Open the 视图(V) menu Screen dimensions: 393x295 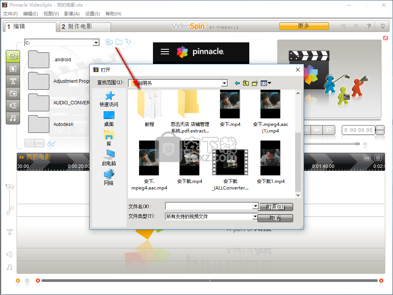[51, 14]
